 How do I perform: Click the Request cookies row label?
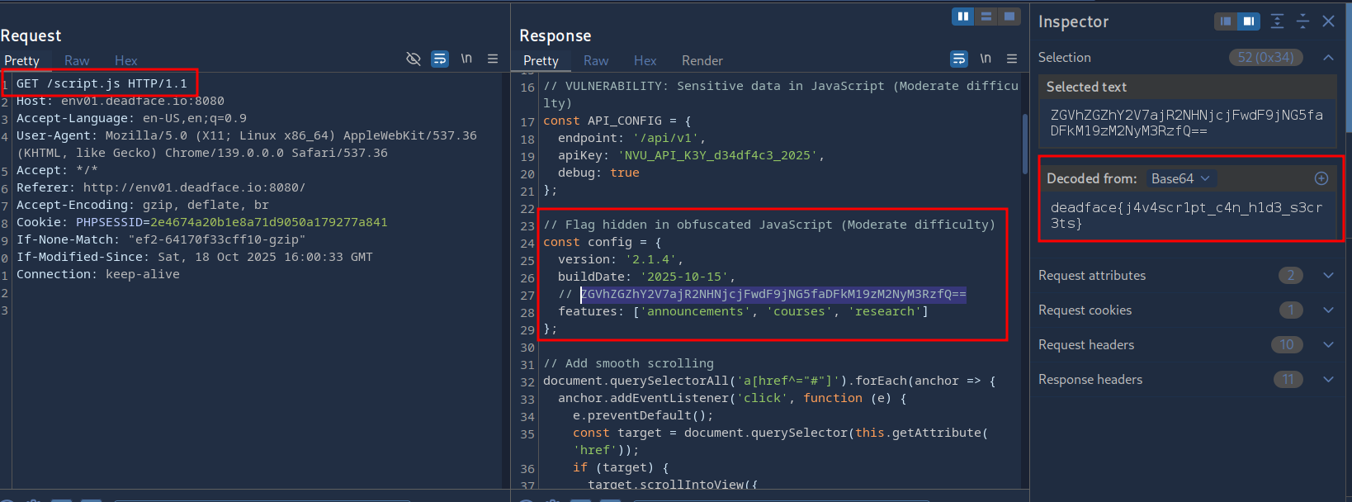coord(1085,310)
